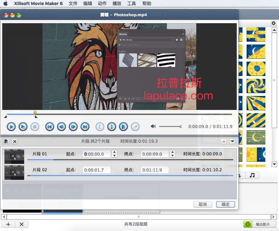Click the main timeline scroll left arrow

pyautogui.click(x=4, y=217)
